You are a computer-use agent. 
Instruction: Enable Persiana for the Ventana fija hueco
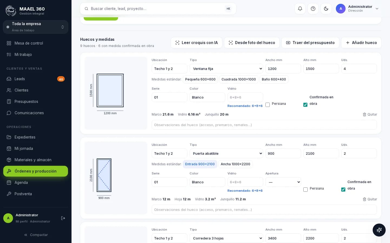(x=268, y=105)
